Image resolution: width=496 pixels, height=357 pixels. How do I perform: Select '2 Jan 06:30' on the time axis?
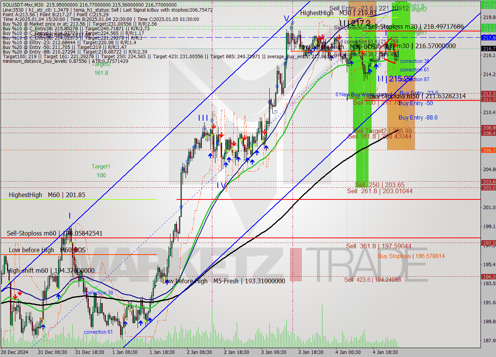pyautogui.click(x=199, y=352)
